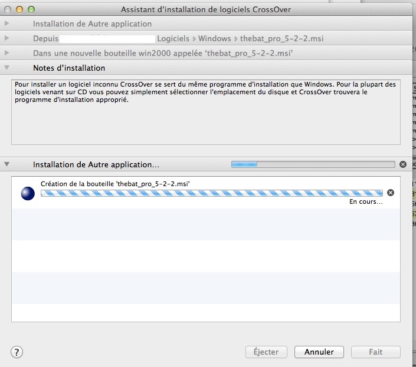Click the Éjecter button
Image resolution: width=416 pixels, height=367 pixels.
pyautogui.click(x=266, y=352)
